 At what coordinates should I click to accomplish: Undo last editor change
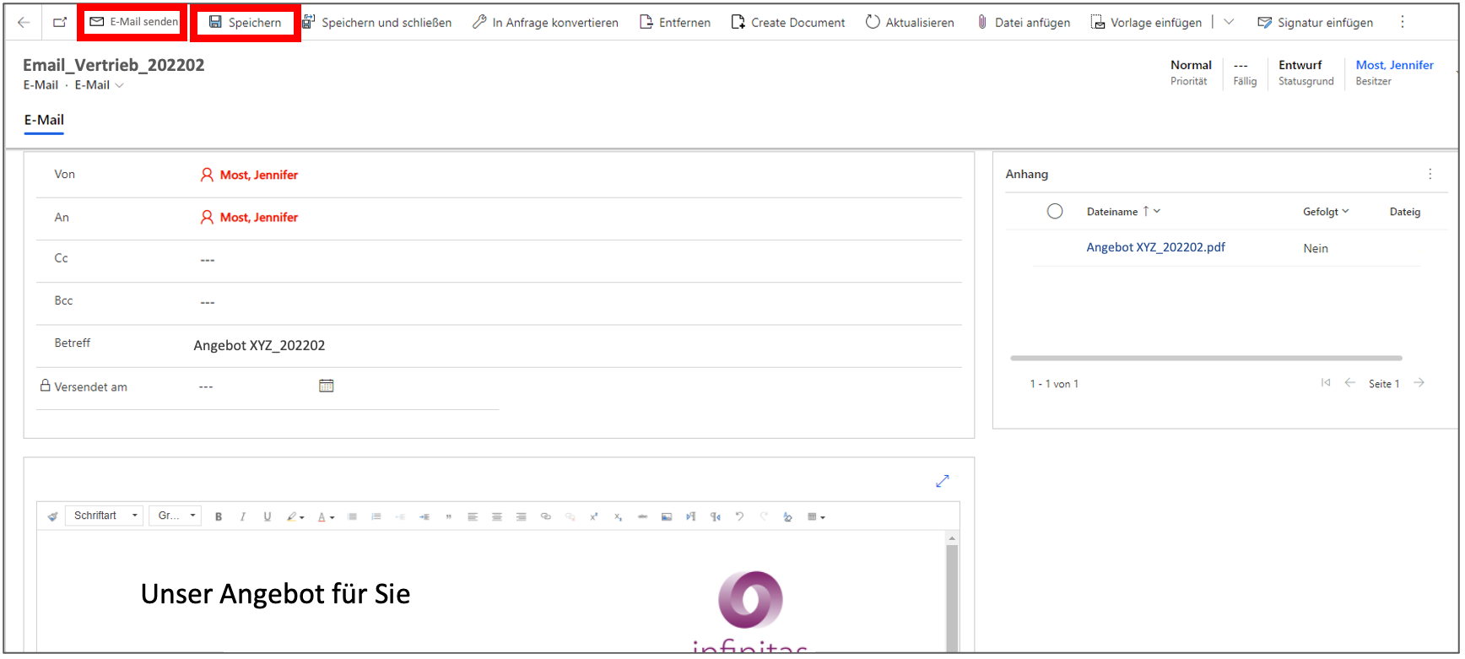coord(739,516)
